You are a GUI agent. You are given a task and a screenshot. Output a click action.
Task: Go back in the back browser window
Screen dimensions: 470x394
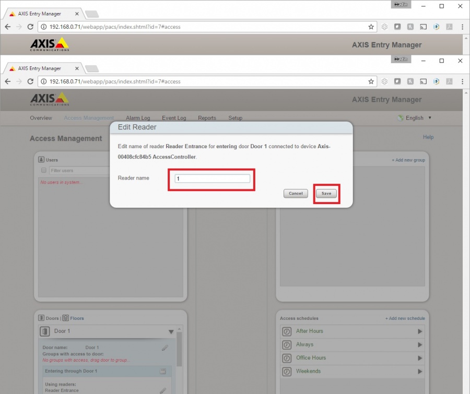pos(8,27)
